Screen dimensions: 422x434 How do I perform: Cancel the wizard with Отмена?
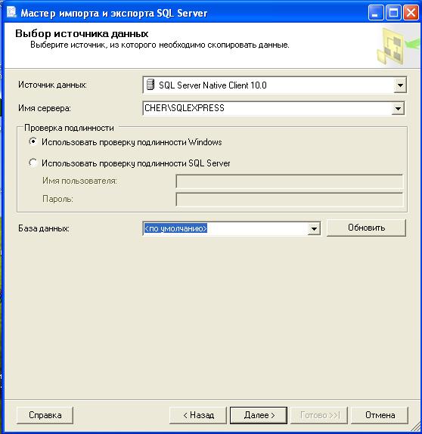coord(380,415)
